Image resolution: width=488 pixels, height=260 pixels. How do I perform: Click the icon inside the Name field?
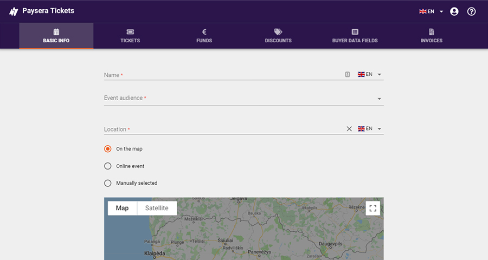[x=348, y=75]
